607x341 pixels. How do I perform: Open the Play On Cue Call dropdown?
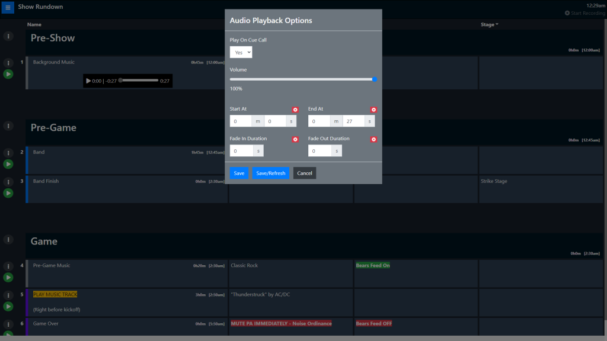pyautogui.click(x=241, y=52)
